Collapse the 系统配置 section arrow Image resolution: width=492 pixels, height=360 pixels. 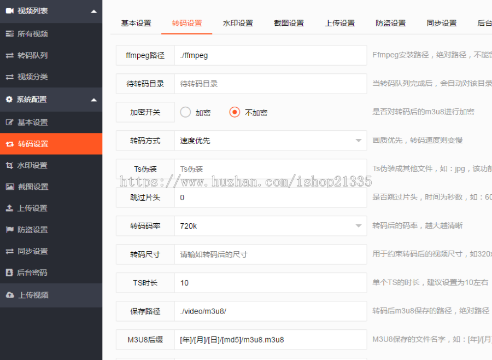point(93,100)
